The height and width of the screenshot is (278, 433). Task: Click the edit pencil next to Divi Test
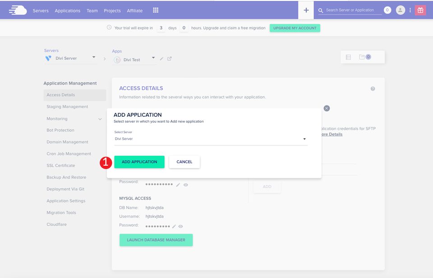coord(161,59)
